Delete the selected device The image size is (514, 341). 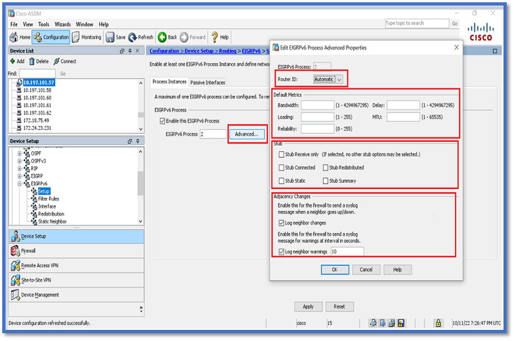coord(39,61)
